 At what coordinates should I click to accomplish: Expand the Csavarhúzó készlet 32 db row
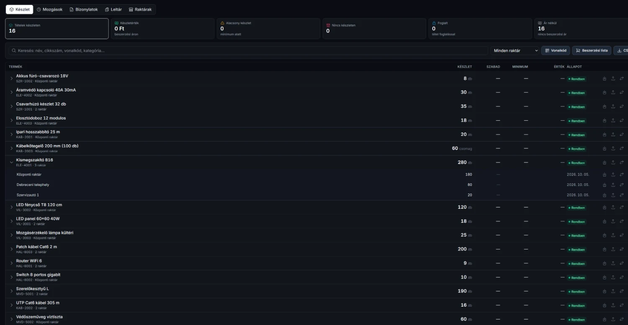(12, 107)
